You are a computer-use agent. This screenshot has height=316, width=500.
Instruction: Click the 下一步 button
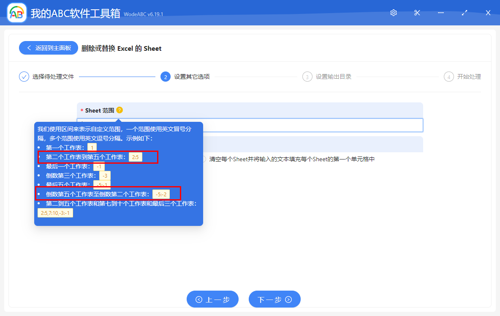tap(274, 299)
